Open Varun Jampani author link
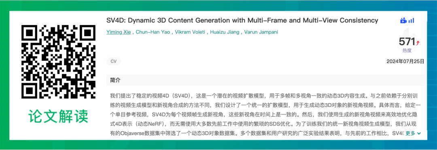 click(x=261, y=32)
